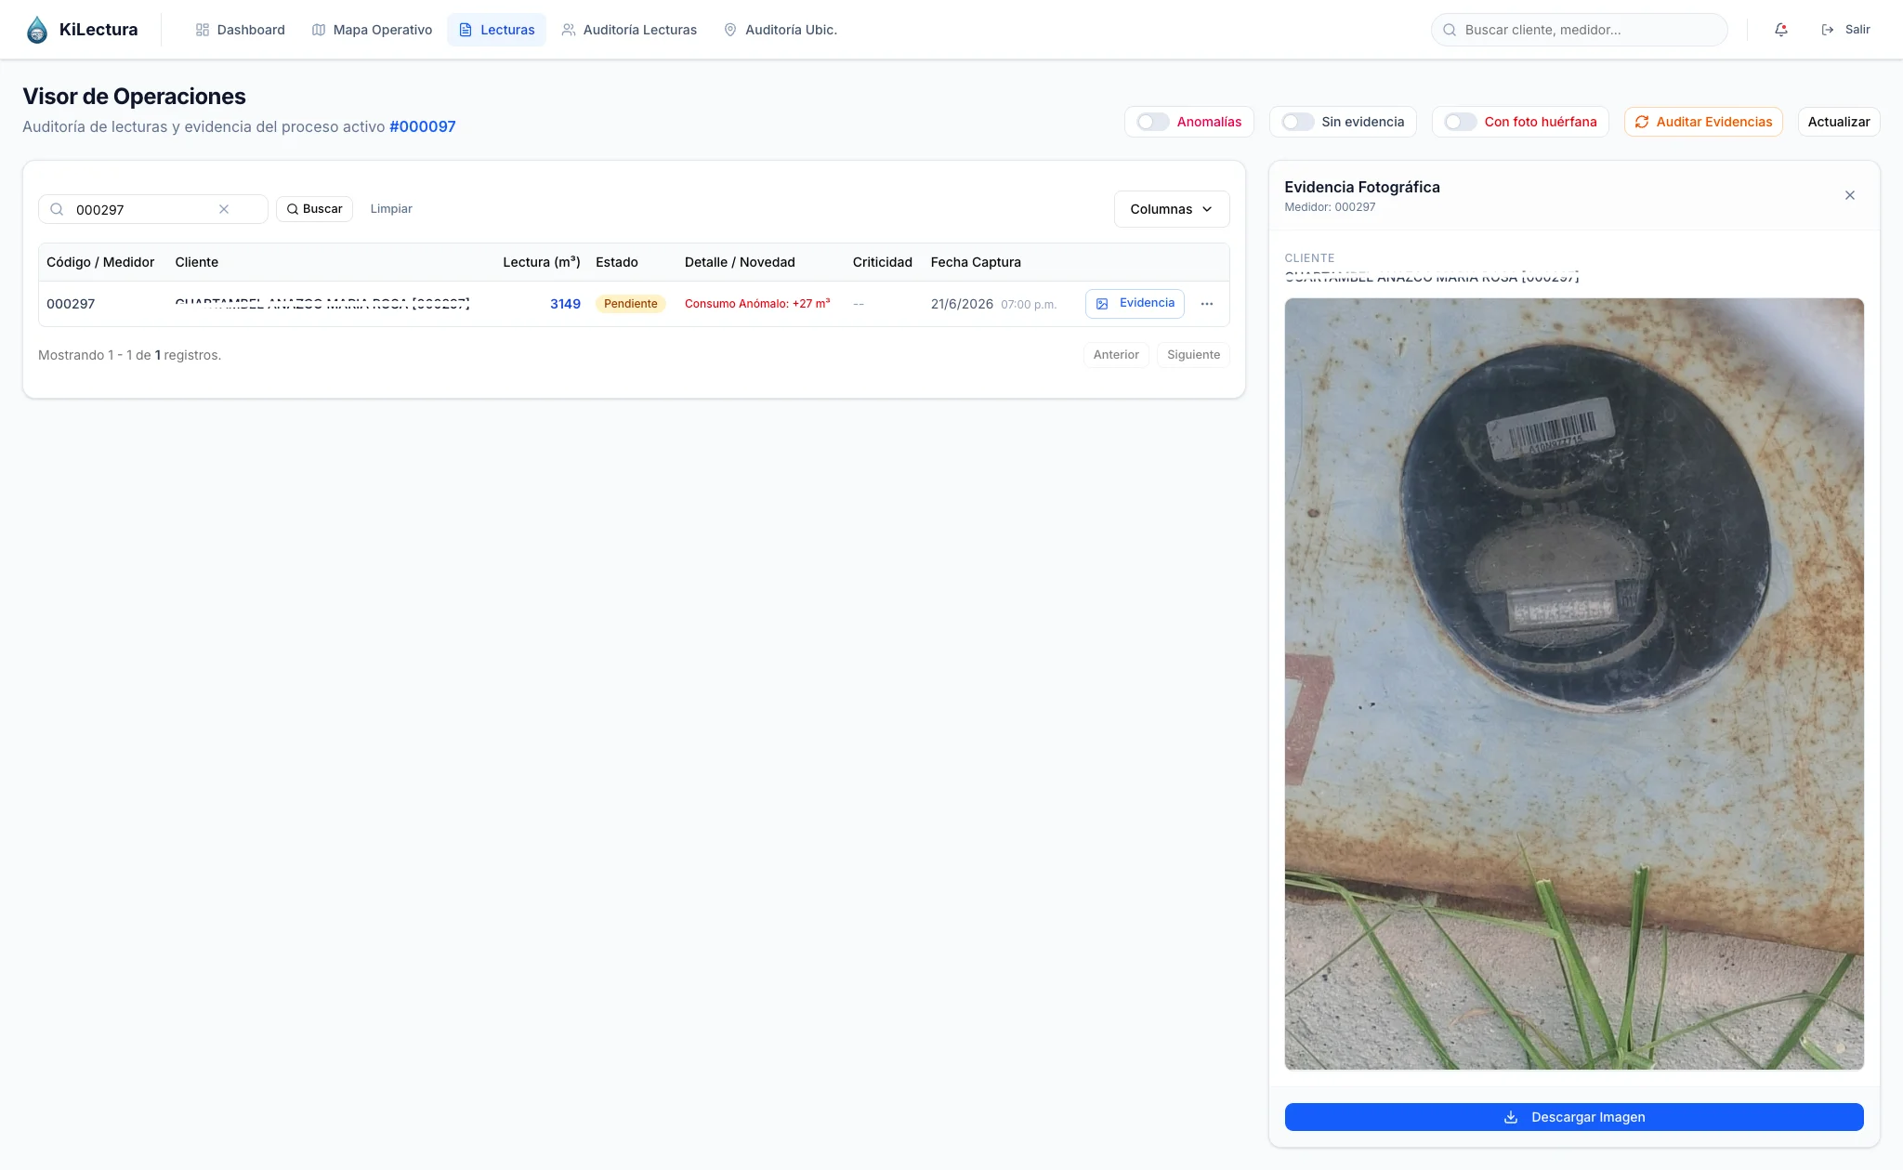Open notifications bell icon
Image resolution: width=1903 pixels, height=1170 pixels.
tap(1780, 30)
